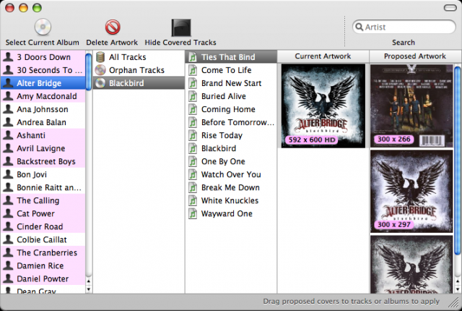
Task: Select track Before Tomorrow...
Action: [231, 122]
